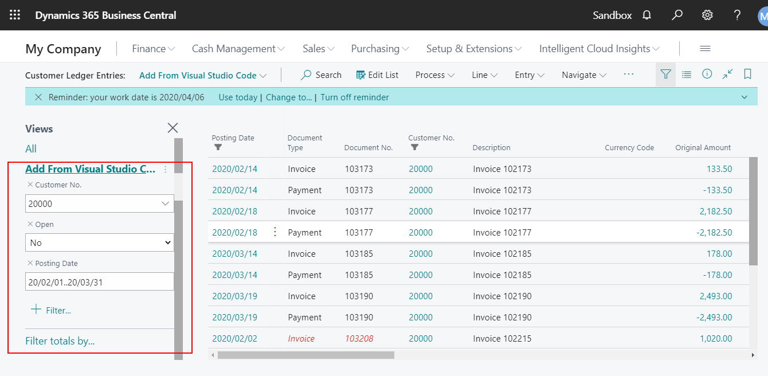Image resolution: width=768 pixels, height=376 pixels.
Task: Open the Business Central app launcher
Action: pos(14,15)
